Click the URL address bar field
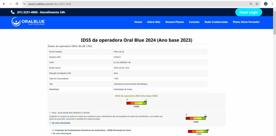 (x=135, y=4)
